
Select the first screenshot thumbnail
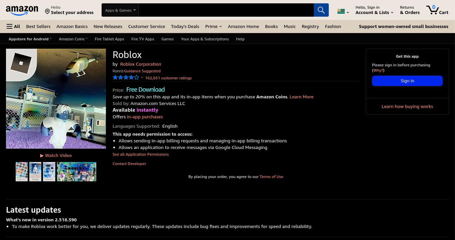click(22, 172)
